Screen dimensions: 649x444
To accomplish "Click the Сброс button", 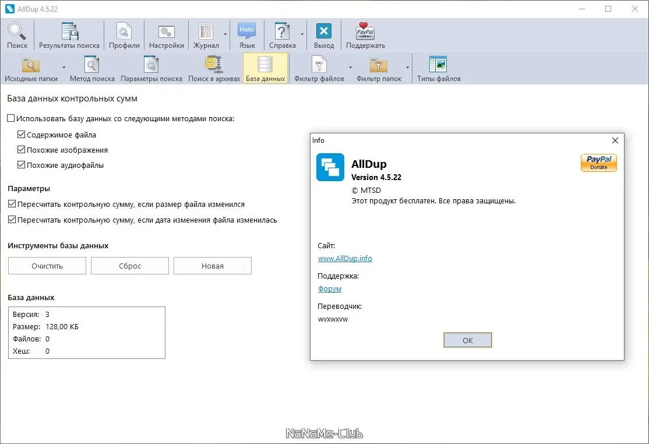I will coord(130,266).
